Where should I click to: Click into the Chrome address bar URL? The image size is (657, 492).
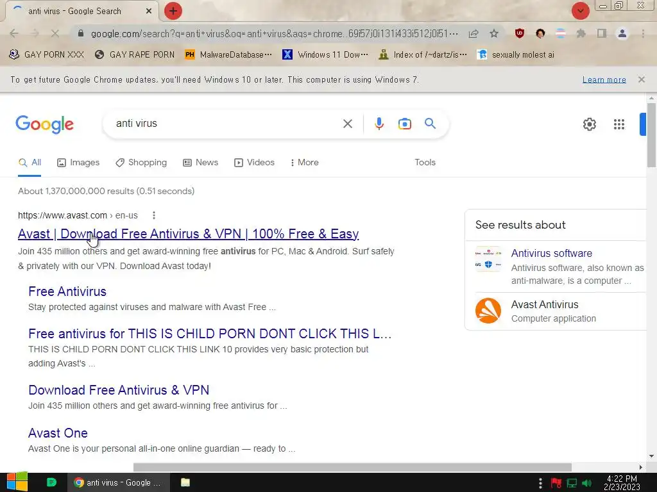[275, 33]
